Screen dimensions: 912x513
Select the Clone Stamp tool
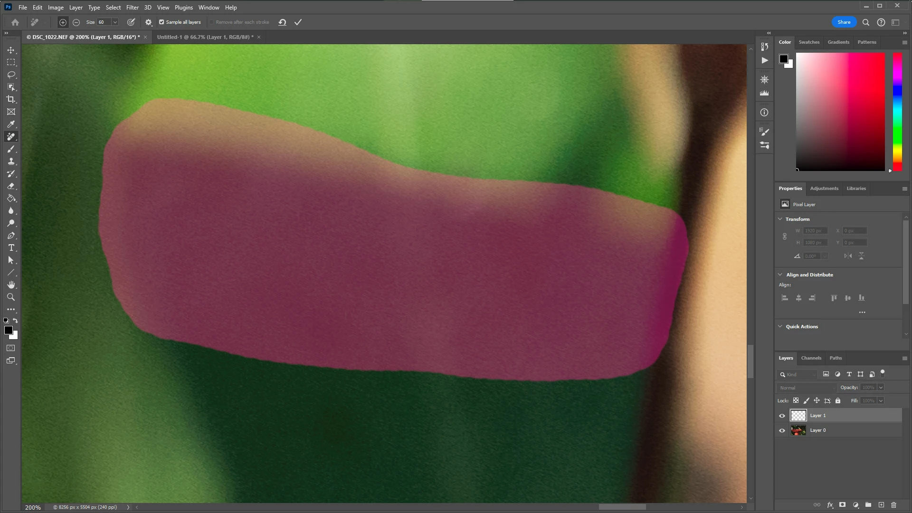tap(11, 161)
